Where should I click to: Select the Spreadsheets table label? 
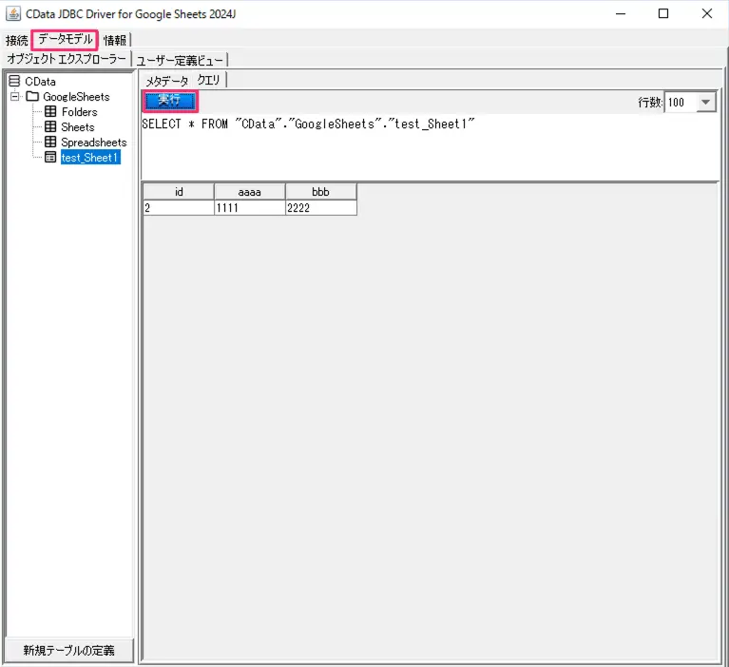[x=94, y=143]
